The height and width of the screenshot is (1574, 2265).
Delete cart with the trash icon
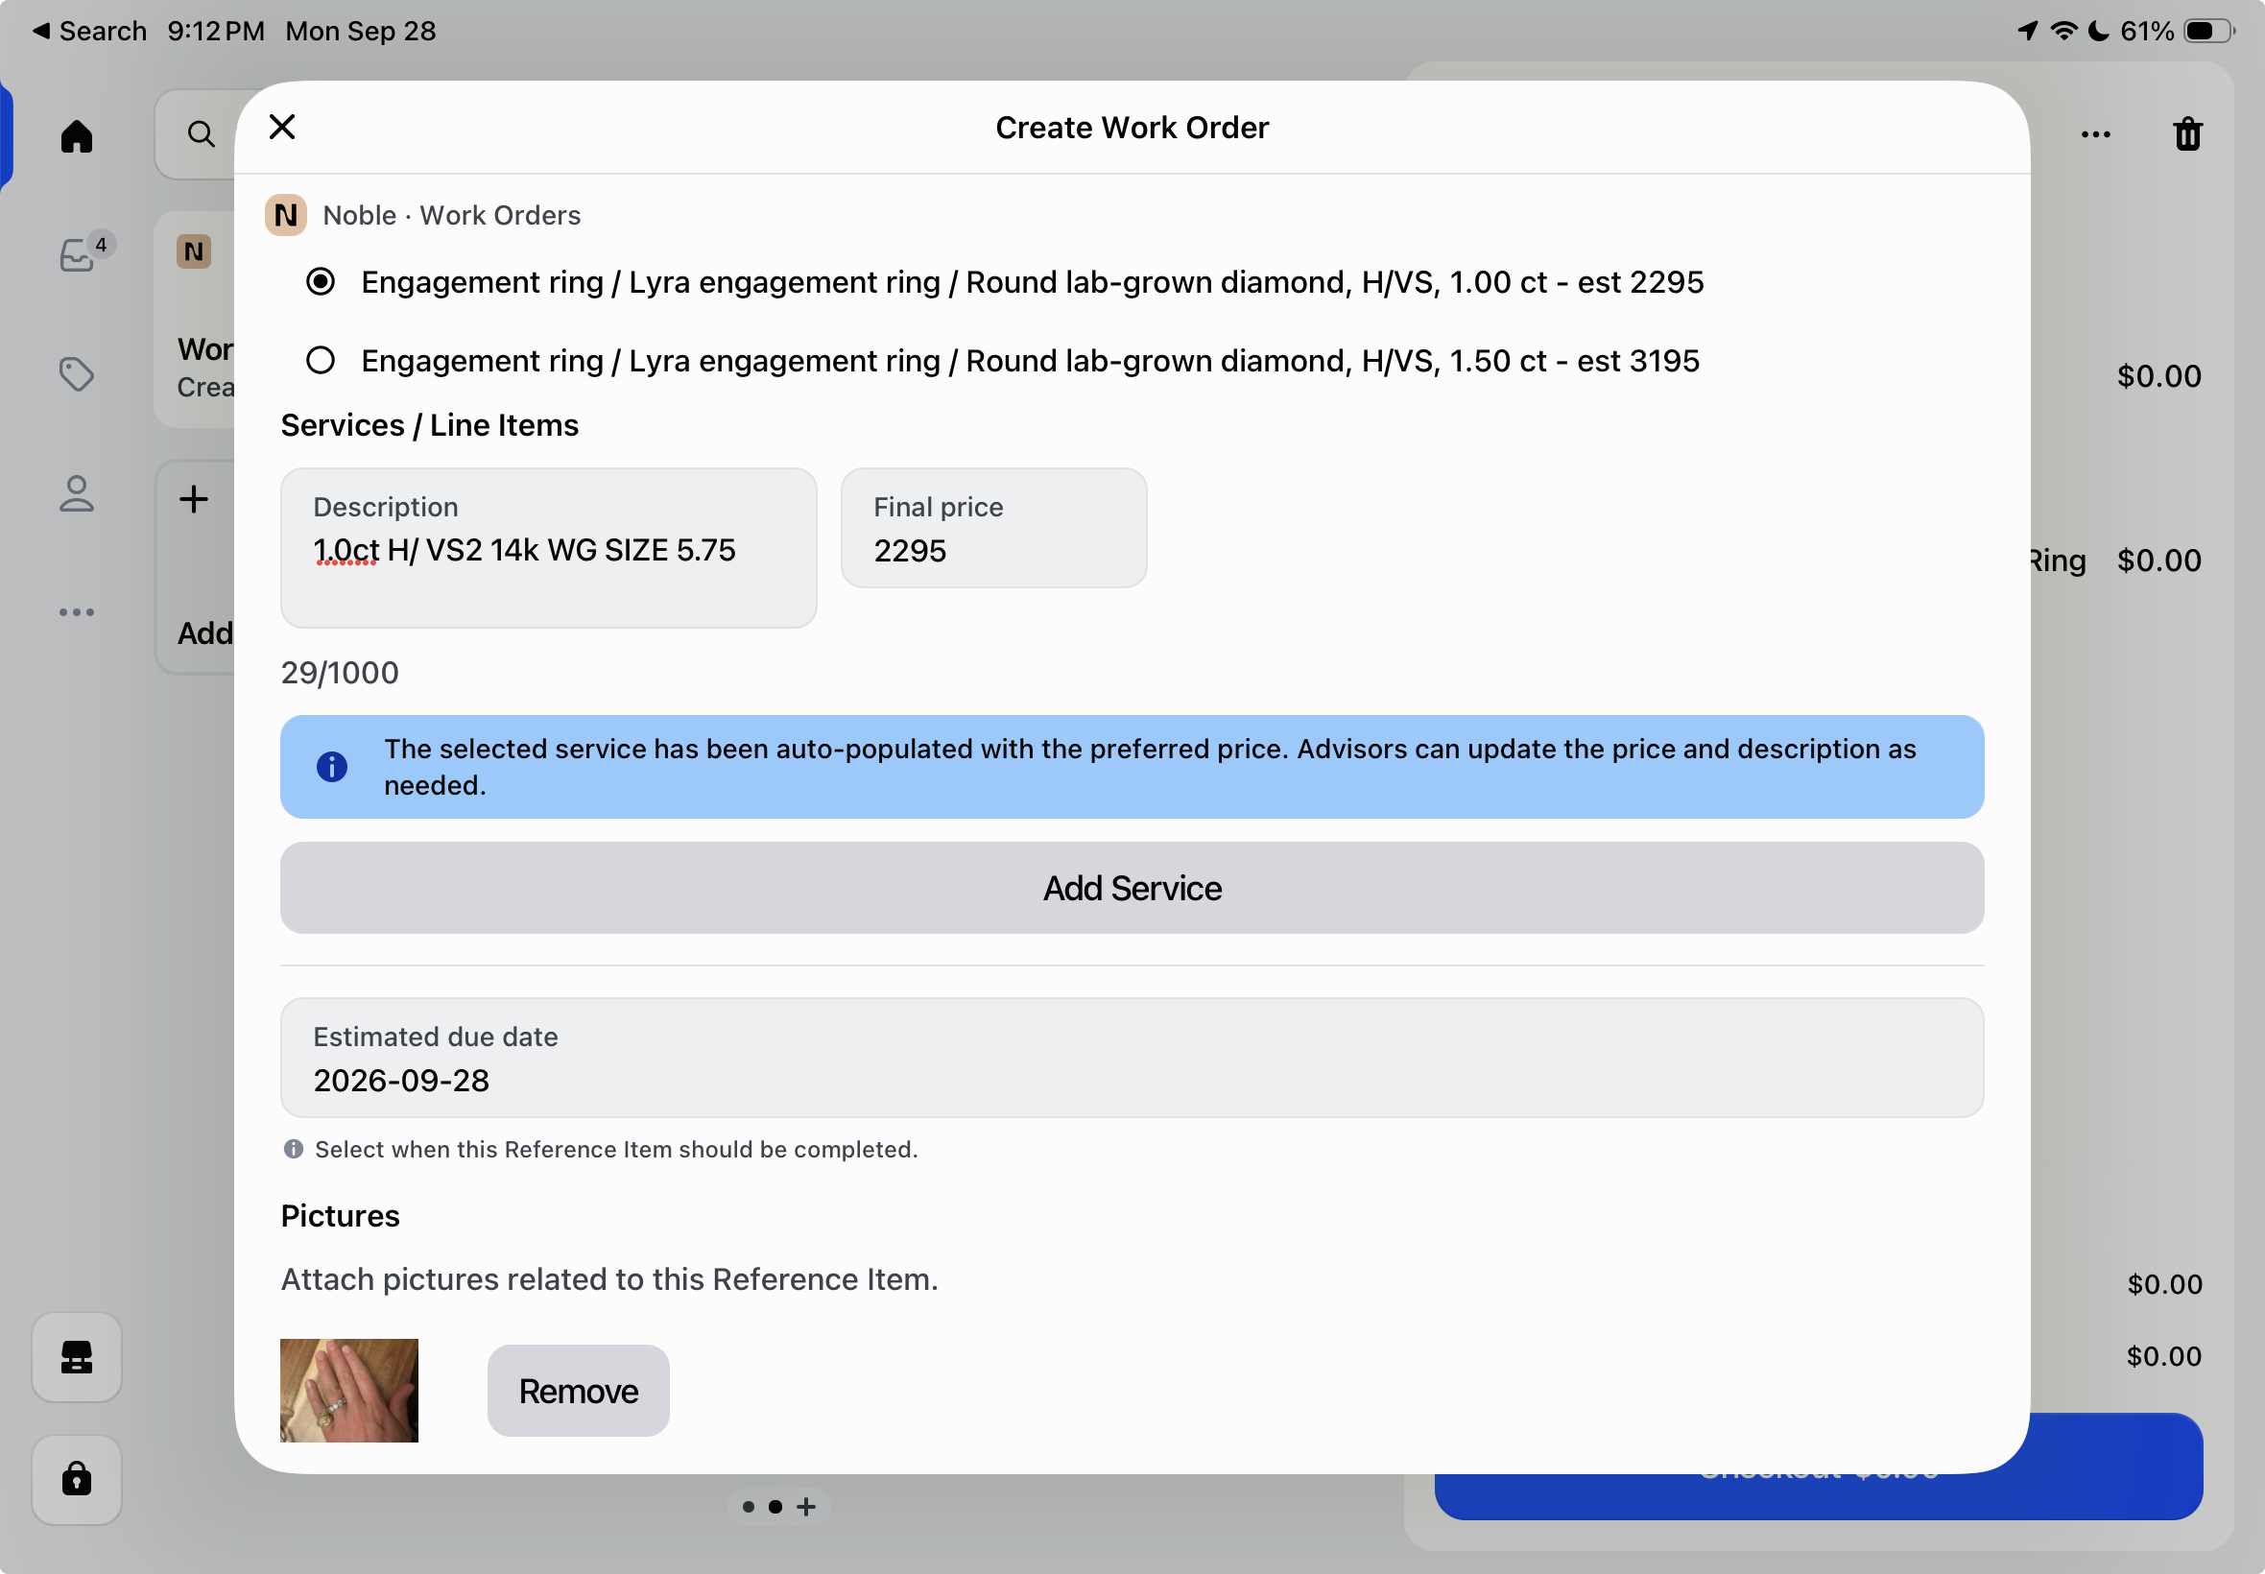click(x=2187, y=134)
